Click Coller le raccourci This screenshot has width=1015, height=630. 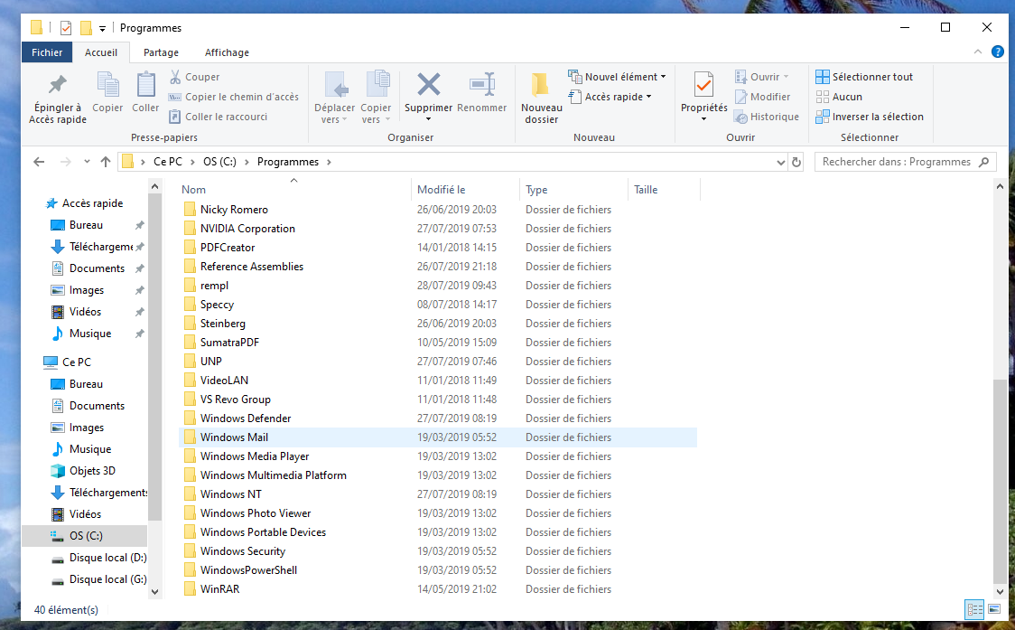coord(219,117)
